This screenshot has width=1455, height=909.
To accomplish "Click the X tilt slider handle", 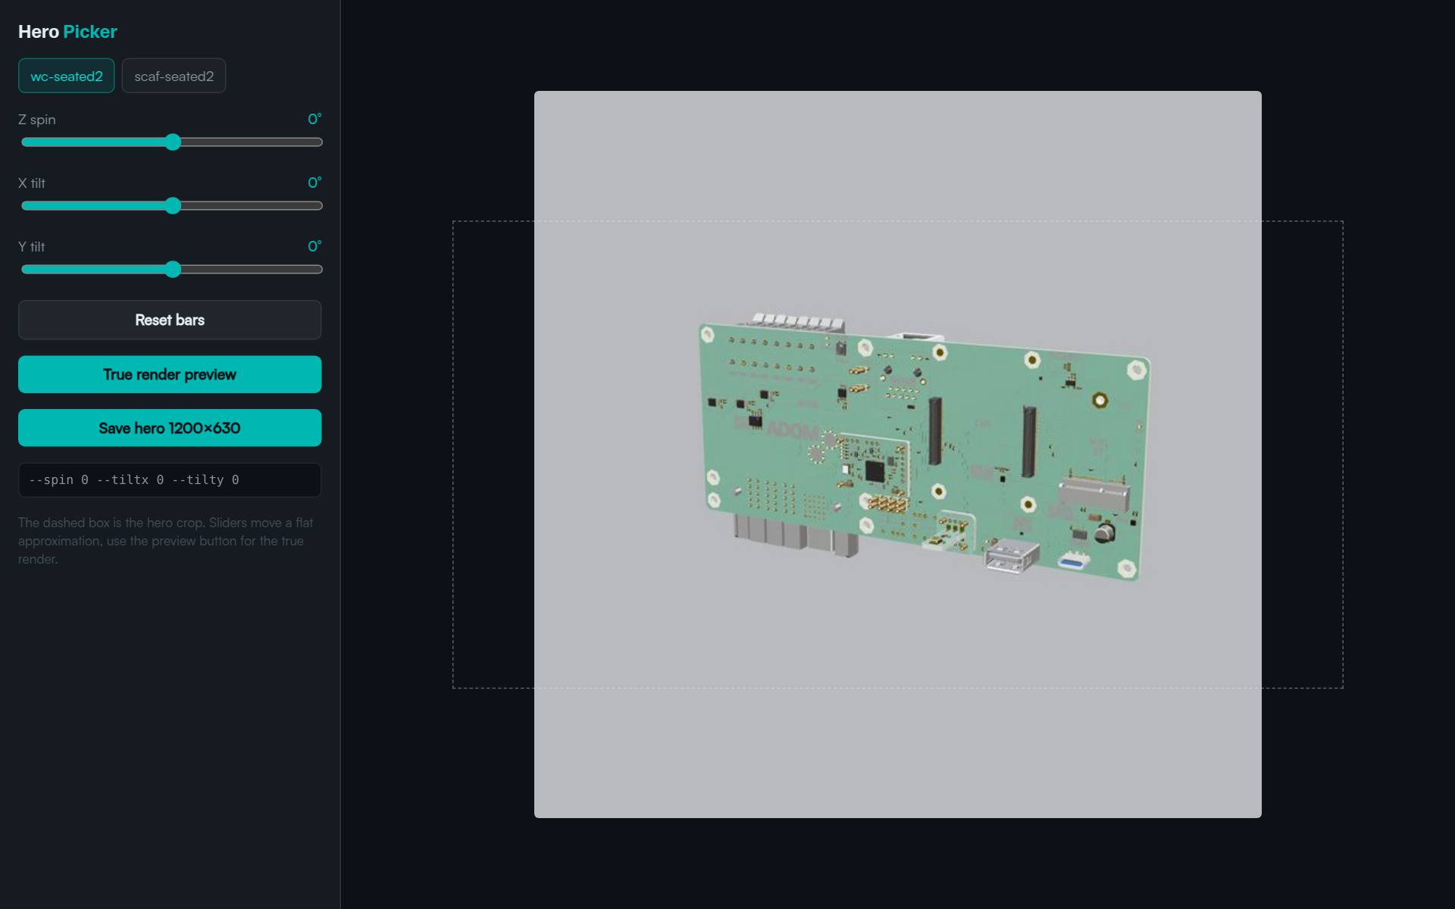I will (173, 206).
